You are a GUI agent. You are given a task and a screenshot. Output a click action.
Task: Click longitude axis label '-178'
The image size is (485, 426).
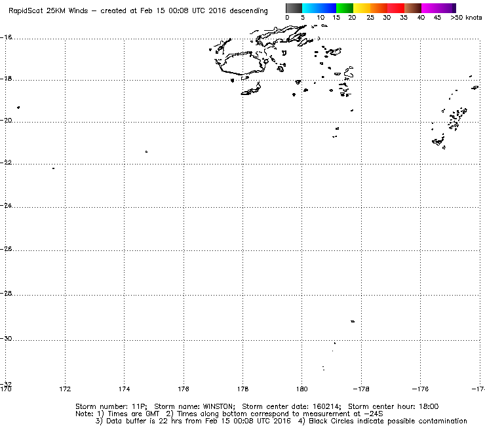[x=361, y=389]
